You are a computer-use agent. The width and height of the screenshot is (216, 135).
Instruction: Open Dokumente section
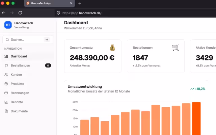point(28,111)
